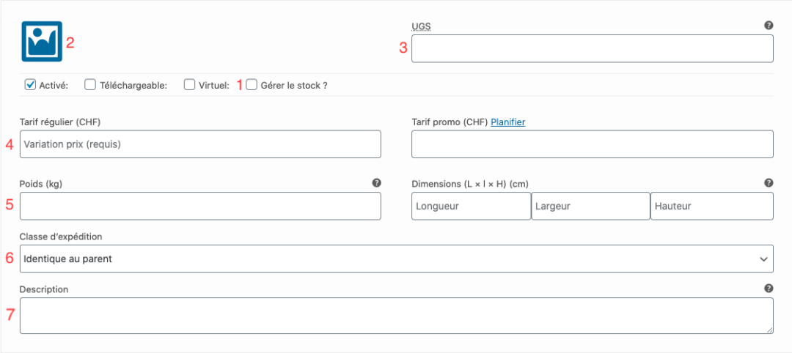Click into the Hauteur dimension field
792x353 pixels.
coord(711,206)
